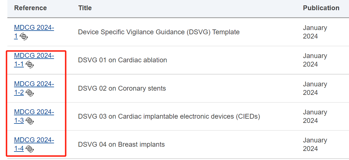
Task: Follow the MDCG 2024-1-2 link
Action: point(34,88)
